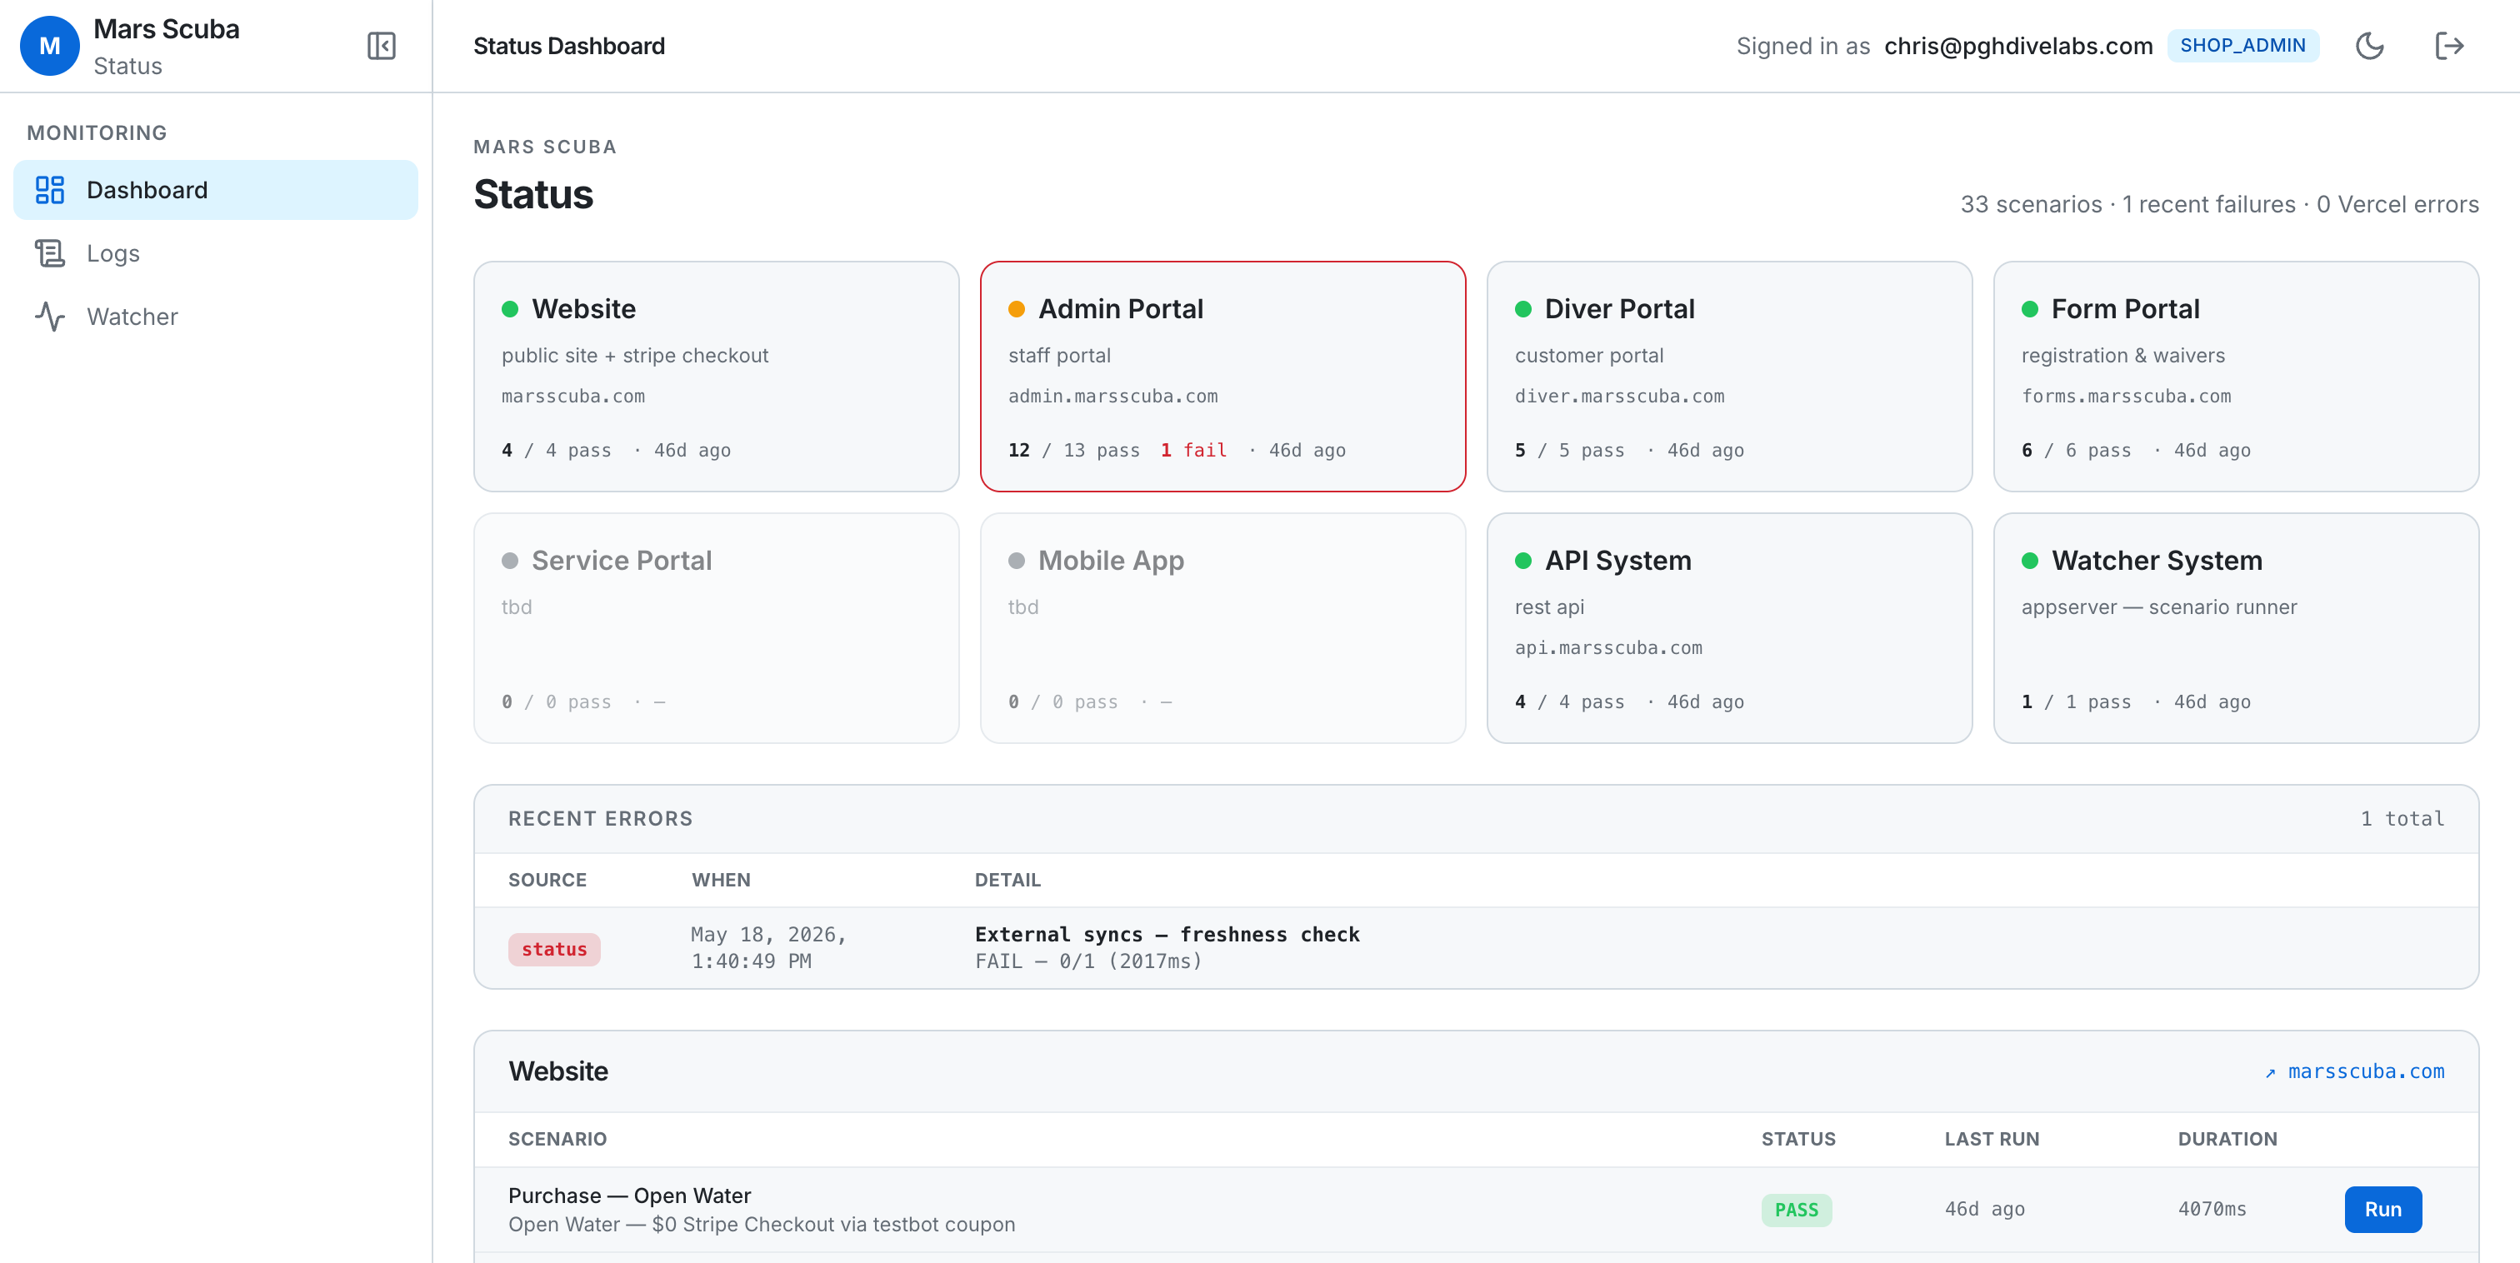Click the Form Portal green status dot
The width and height of the screenshot is (2520, 1263).
pos(2030,309)
